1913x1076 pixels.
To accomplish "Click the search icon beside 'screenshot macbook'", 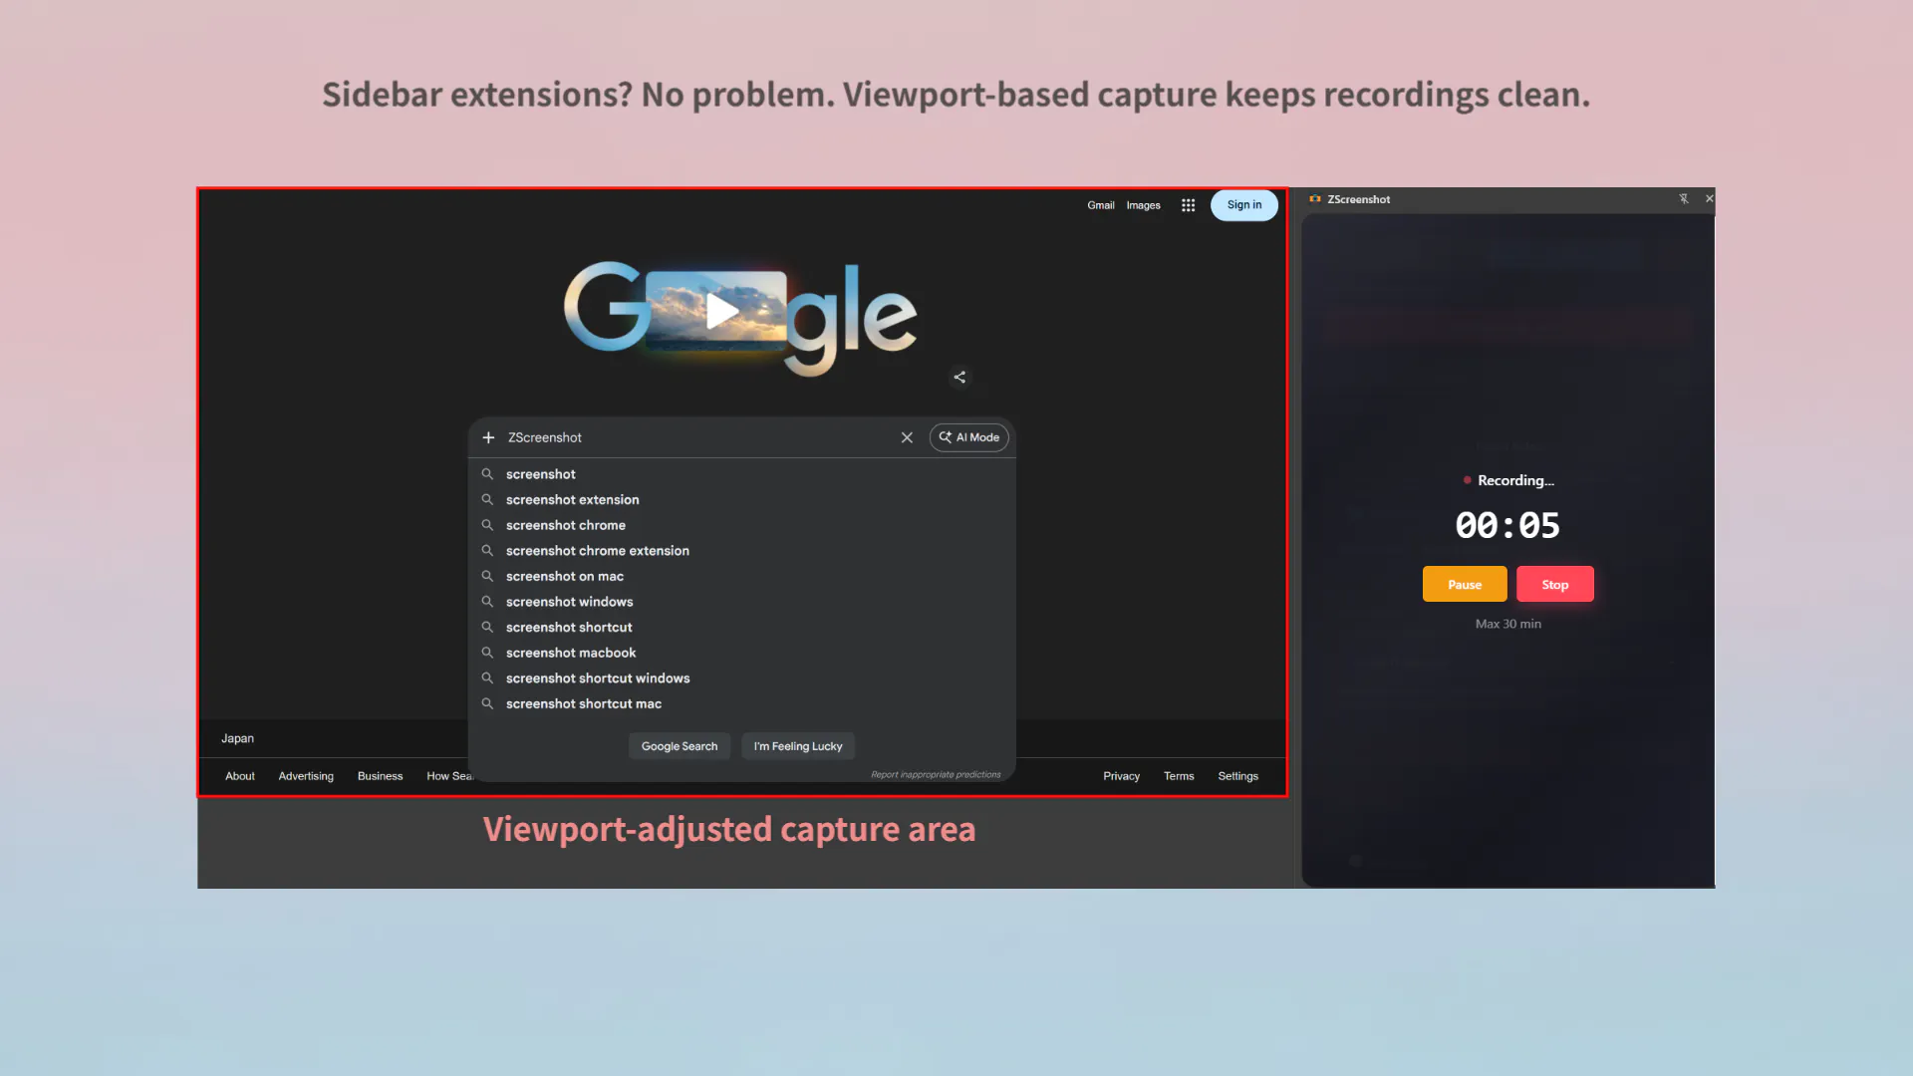I will point(487,653).
